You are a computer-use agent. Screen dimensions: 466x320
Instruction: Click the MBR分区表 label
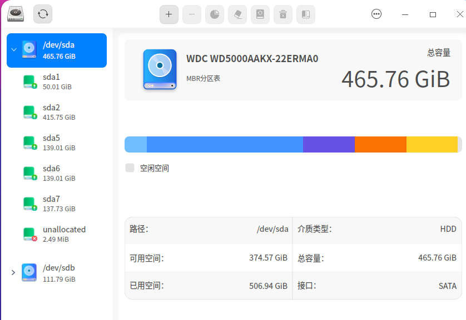click(204, 79)
